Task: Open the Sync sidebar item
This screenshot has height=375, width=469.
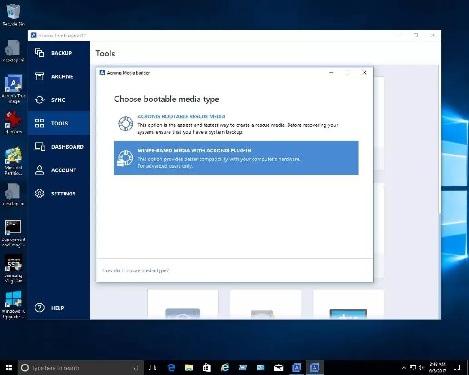Action: point(59,100)
